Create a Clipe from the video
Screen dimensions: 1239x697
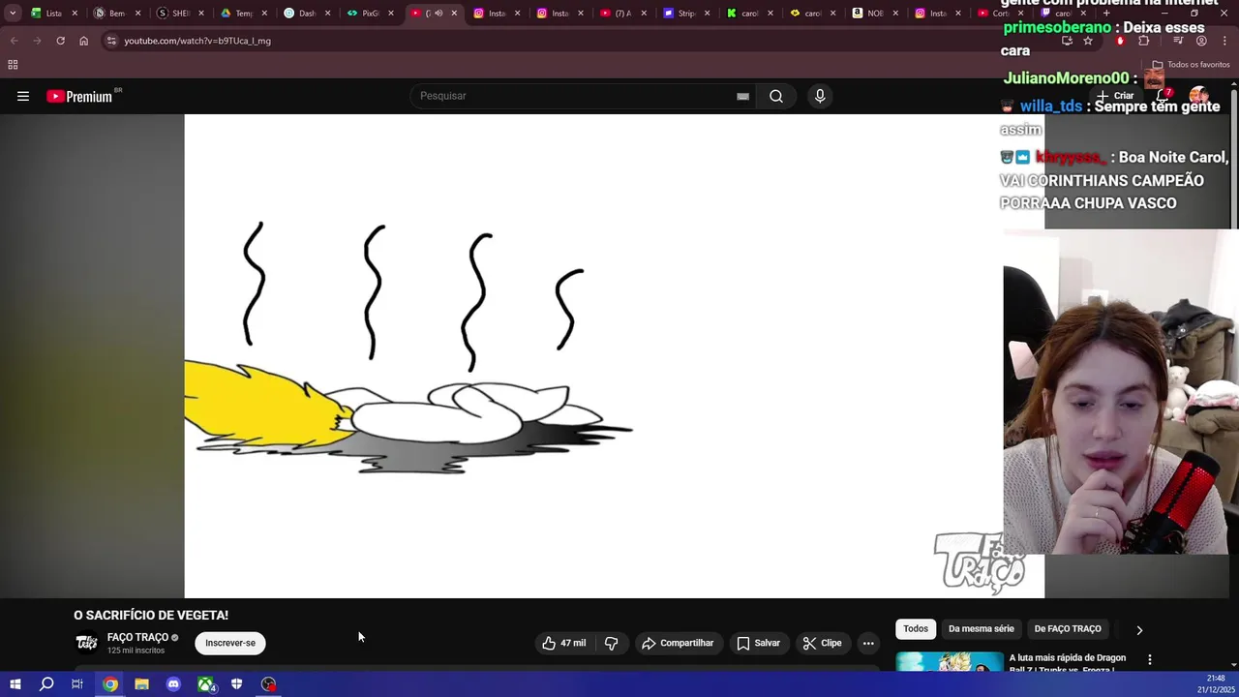point(822,643)
